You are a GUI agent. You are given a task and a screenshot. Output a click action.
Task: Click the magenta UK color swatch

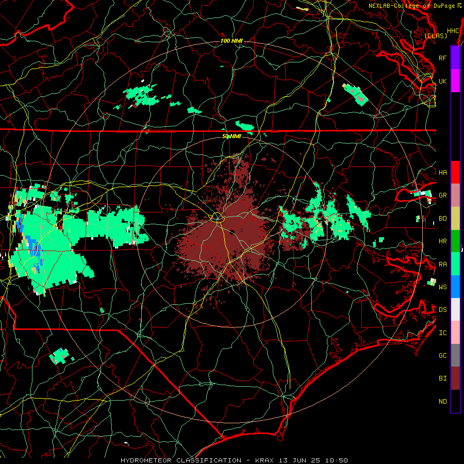455,81
